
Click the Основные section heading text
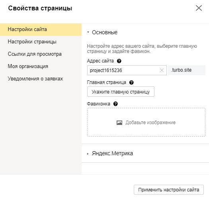tap(105, 32)
